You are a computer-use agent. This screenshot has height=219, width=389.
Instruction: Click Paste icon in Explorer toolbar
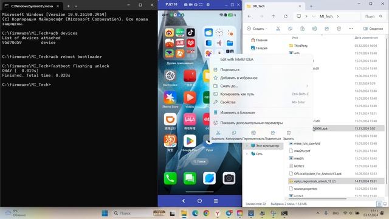[x=302, y=29]
